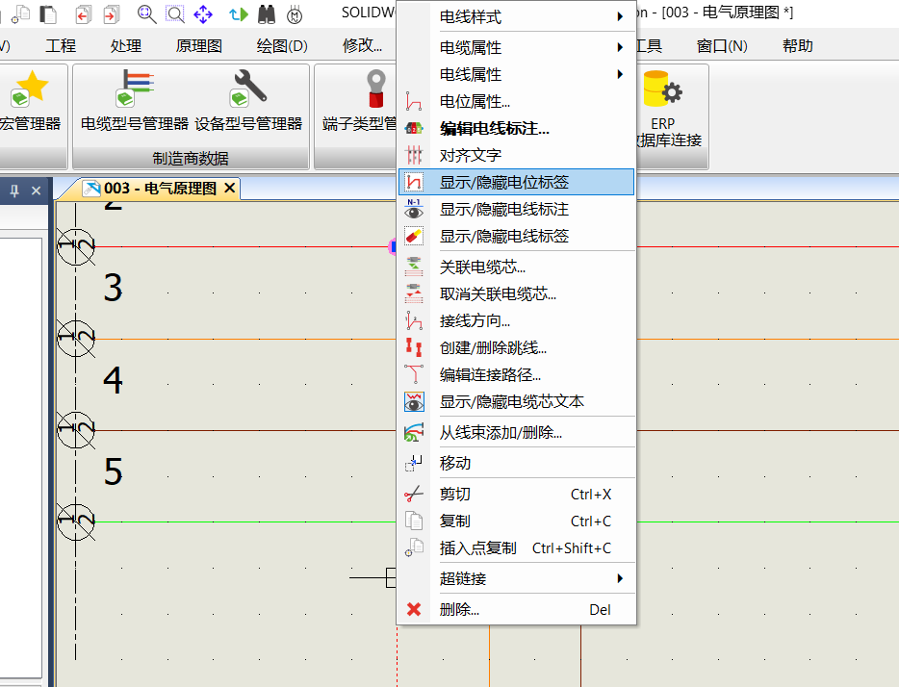Expand the 超链接 submenu
This screenshot has width=899, height=687.
click(527, 578)
